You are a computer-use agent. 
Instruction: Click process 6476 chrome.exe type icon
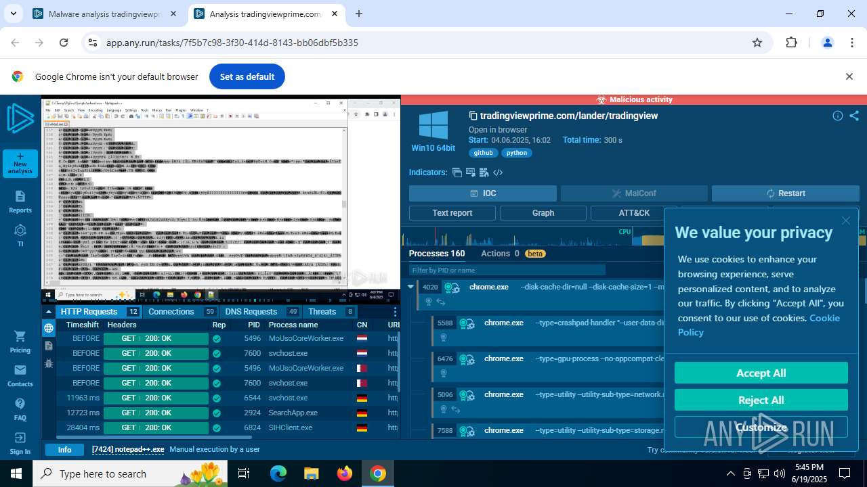click(467, 359)
